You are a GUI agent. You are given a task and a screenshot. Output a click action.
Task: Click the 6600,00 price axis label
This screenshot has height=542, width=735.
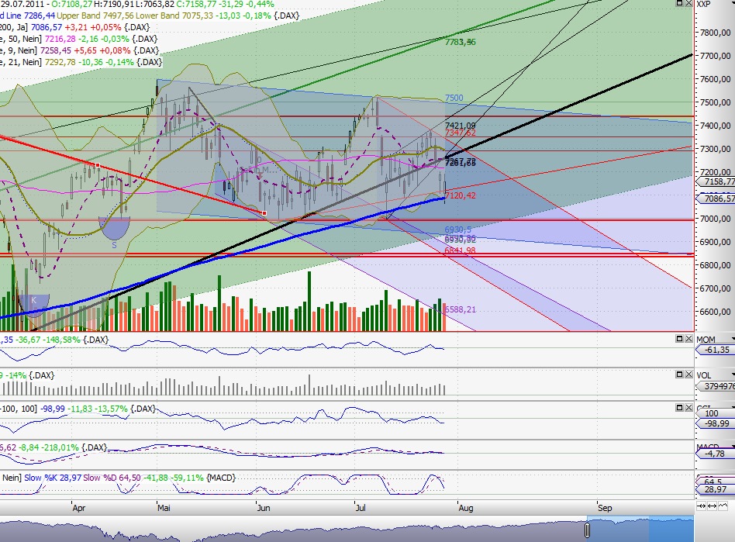715,312
